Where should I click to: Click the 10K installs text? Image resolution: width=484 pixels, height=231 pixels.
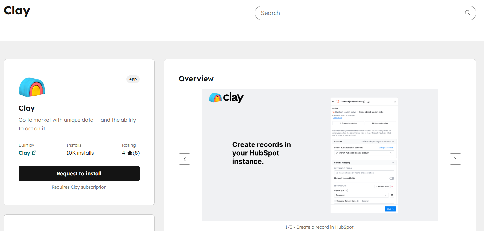click(80, 153)
